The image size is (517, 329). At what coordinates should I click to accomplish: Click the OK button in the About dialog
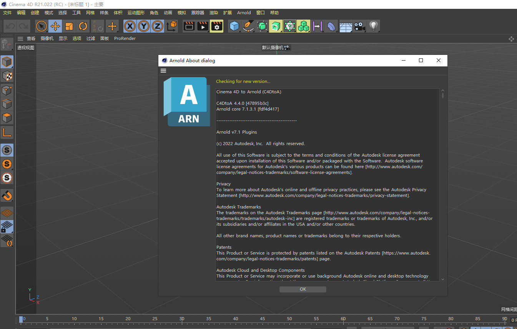pyautogui.click(x=303, y=289)
